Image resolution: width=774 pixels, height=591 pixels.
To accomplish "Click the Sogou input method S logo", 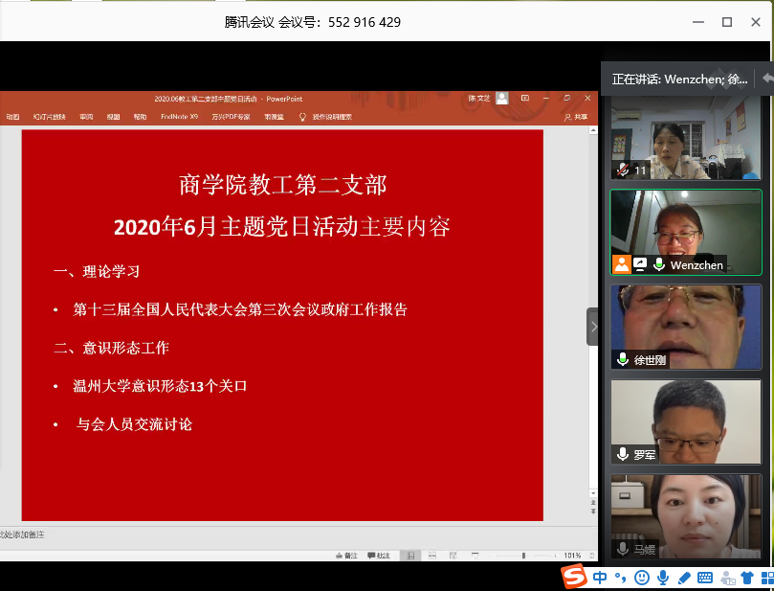I will pos(573,577).
